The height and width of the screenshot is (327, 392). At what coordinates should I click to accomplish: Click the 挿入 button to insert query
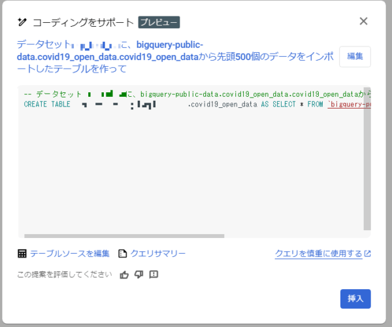click(x=355, y=299)
